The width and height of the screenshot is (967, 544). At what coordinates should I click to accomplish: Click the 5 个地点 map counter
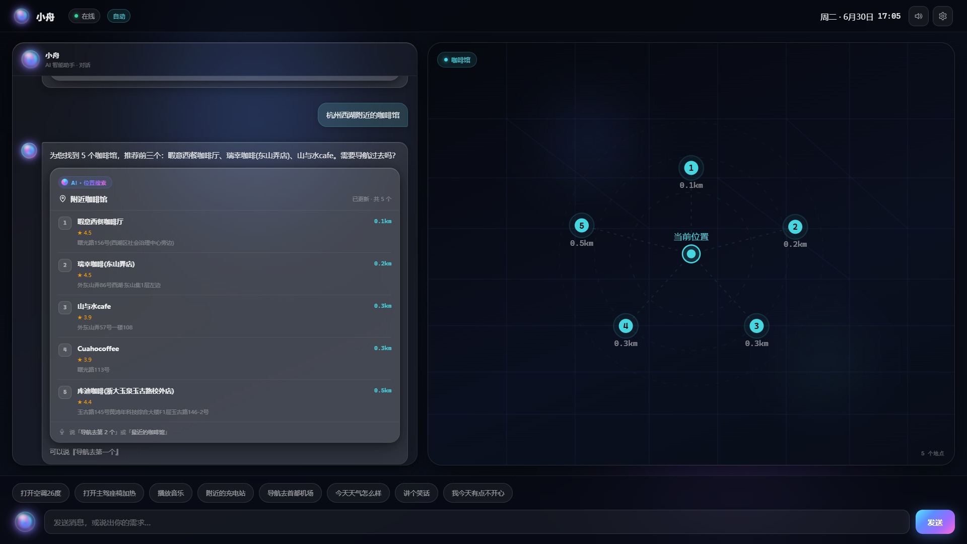932,453
